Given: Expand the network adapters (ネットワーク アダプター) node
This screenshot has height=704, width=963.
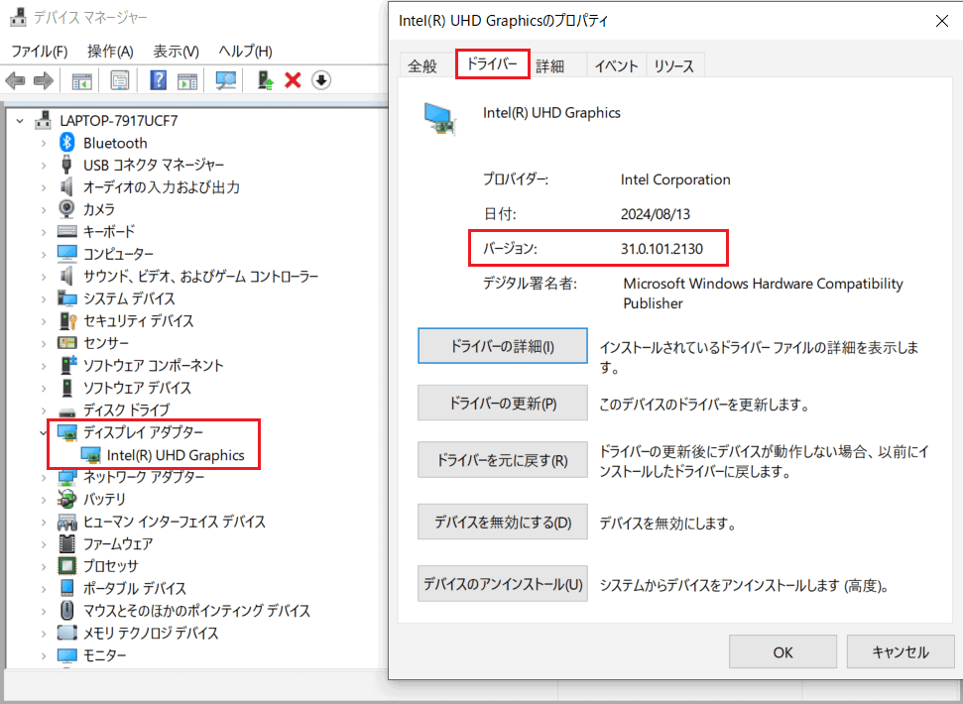Looking at the screenshot, I should tap(44, 477).
